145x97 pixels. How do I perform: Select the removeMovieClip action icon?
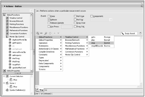[x=10, y=52]
